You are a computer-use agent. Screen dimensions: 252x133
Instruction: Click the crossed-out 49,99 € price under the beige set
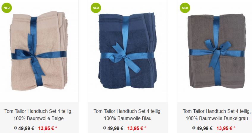tap(27, 128)
